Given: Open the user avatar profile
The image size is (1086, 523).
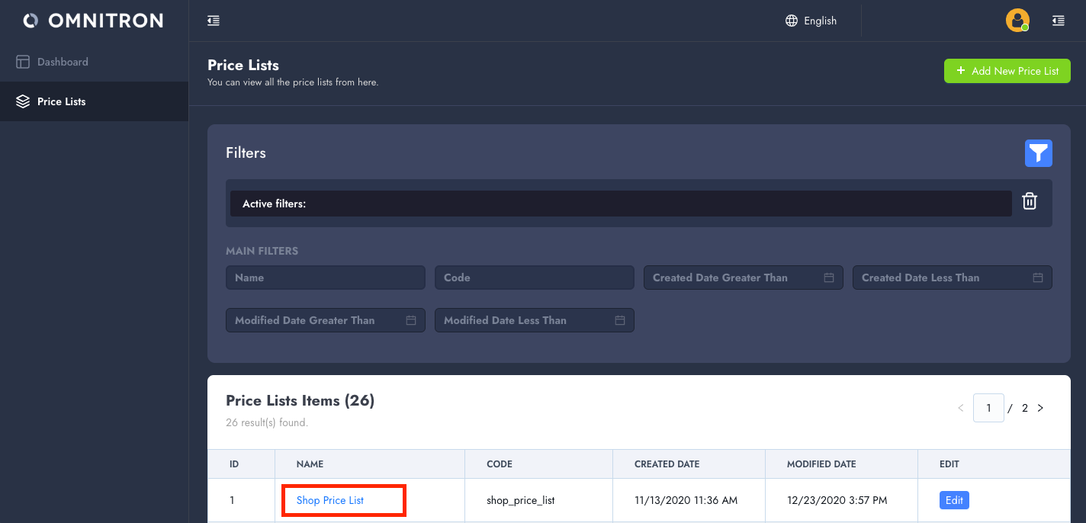Looking at the screenshot, I should pyautogui.click(x=1017, y=21).
